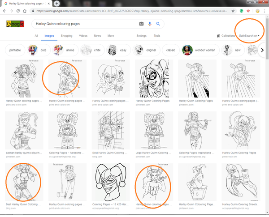Open the Harley Quinn mask closeup pinterest image
This screenshot has width=269, height=217.
tap(154, 78)
